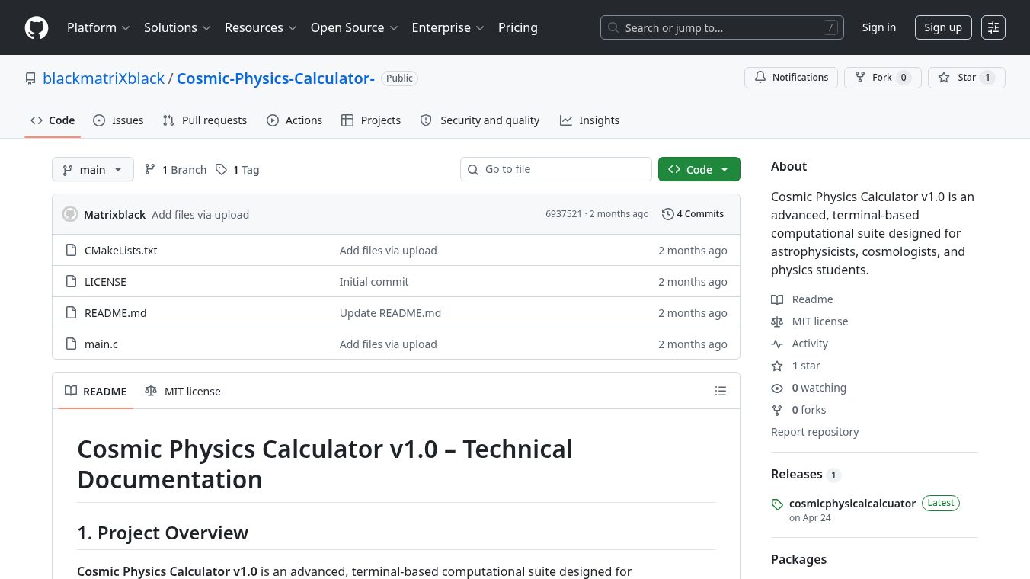1030x579 pixels.
Task: Open the Pull requests tab
Action: [205, 120]
